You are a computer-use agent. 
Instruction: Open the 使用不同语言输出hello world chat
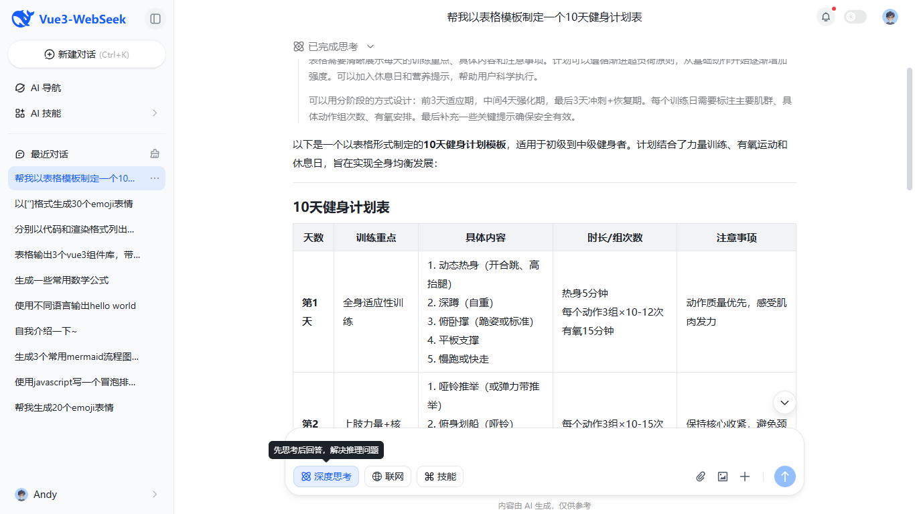coord(84,305)
